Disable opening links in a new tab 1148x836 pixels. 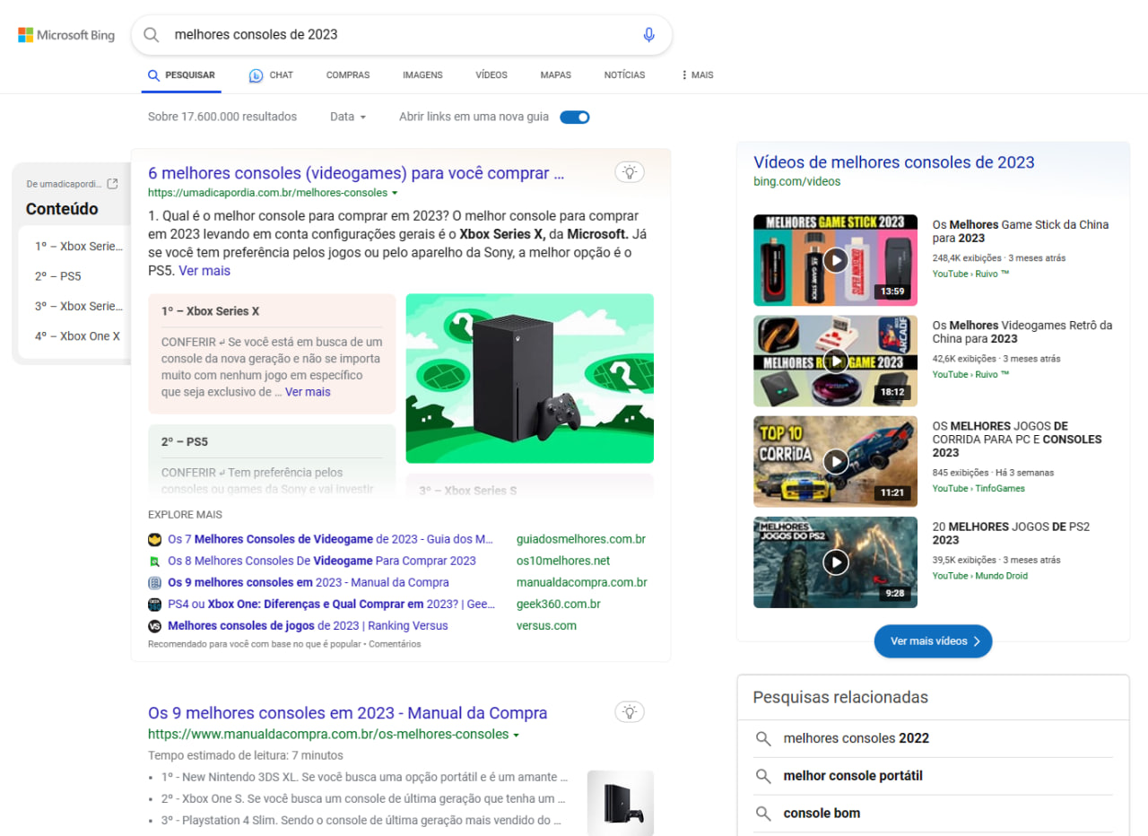point(574,117)
